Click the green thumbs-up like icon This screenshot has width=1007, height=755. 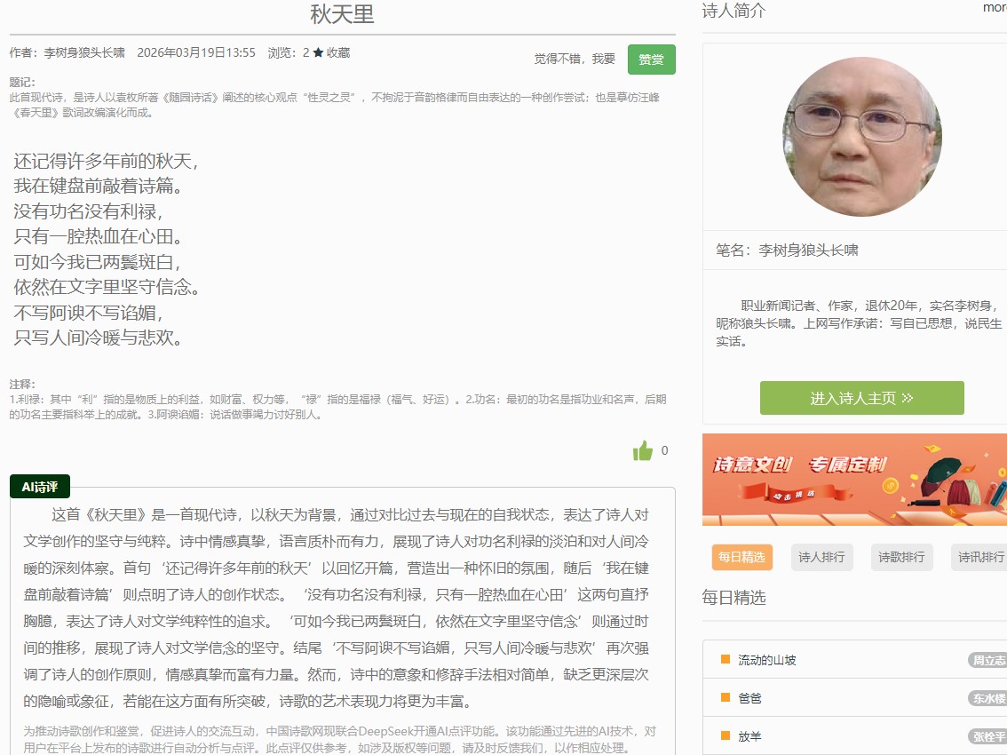(x=643, y=451)
